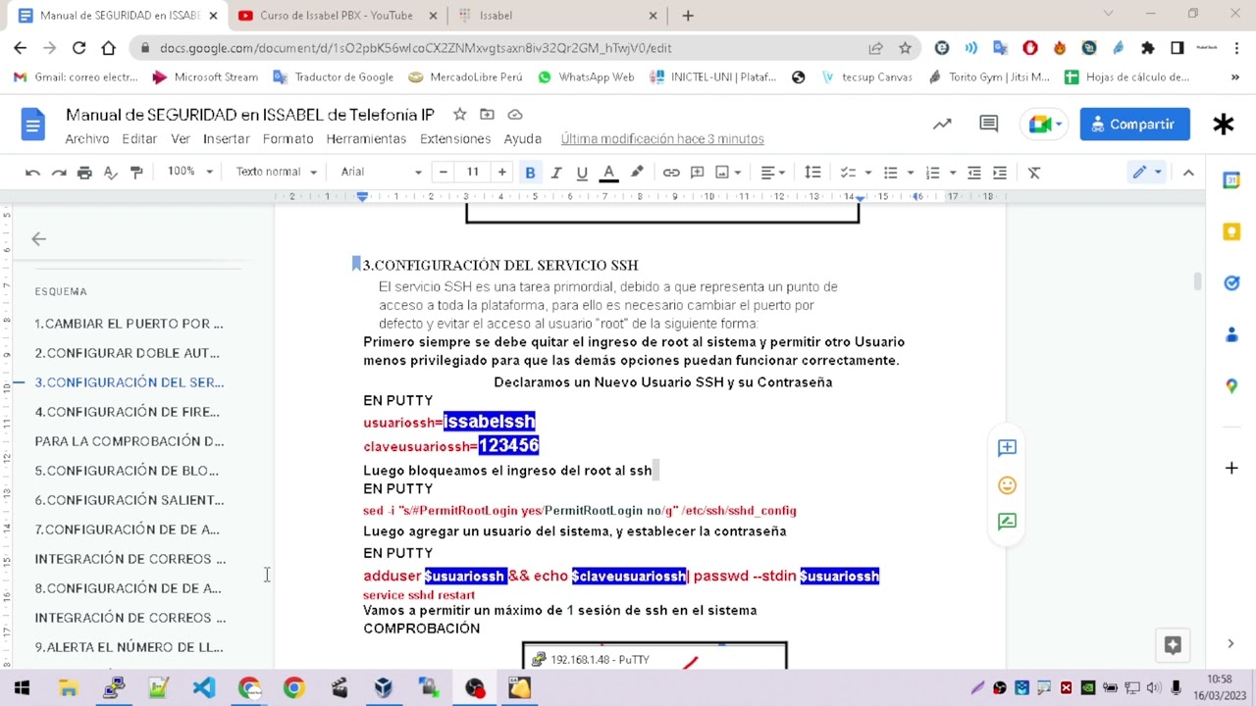
Task: Open Windows Start menu
Action: click(22, 687)
